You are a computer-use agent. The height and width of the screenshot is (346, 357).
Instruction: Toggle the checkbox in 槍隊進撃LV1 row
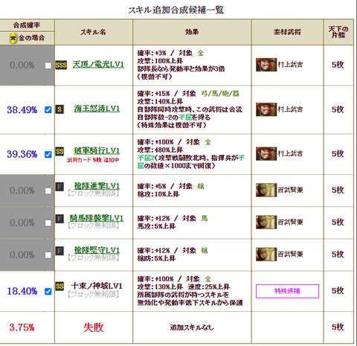click(x=48, y=190)
